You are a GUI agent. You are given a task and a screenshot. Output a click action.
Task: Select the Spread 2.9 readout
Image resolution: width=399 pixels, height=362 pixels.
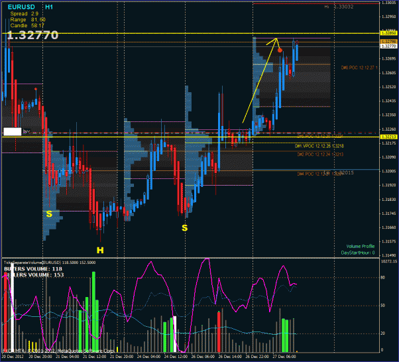point(24,14)
